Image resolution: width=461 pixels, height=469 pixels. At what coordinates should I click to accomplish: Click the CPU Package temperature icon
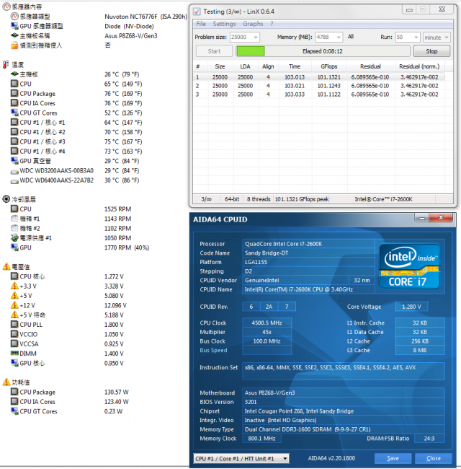(14, 93)
